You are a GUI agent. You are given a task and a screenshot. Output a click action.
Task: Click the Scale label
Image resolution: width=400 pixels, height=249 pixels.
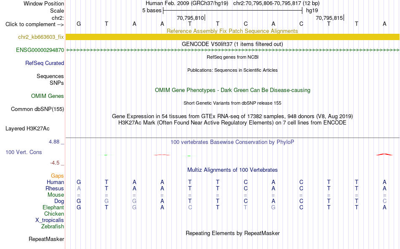coord(57,11)
